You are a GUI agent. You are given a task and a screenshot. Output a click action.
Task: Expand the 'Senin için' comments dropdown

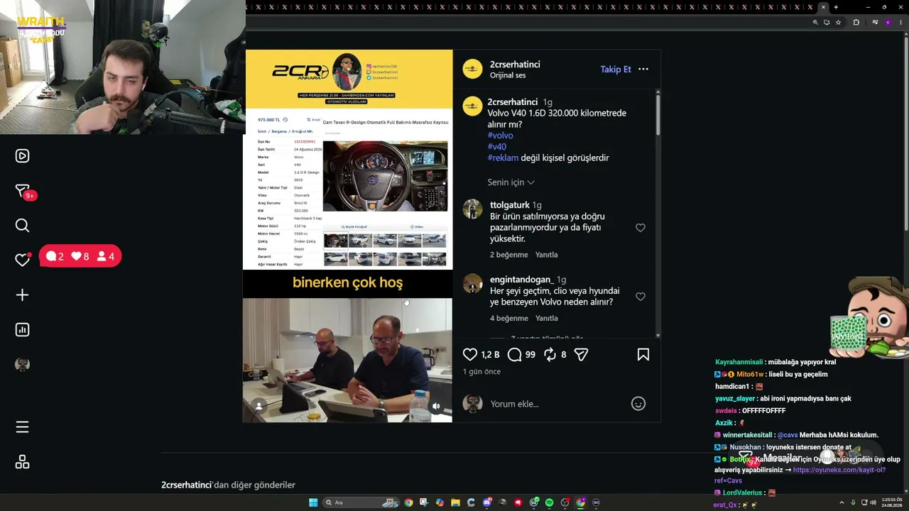511,182
